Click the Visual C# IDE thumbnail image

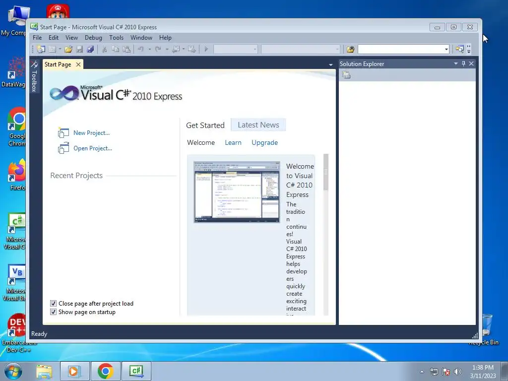pyautogui.click(x=237, y=192)
